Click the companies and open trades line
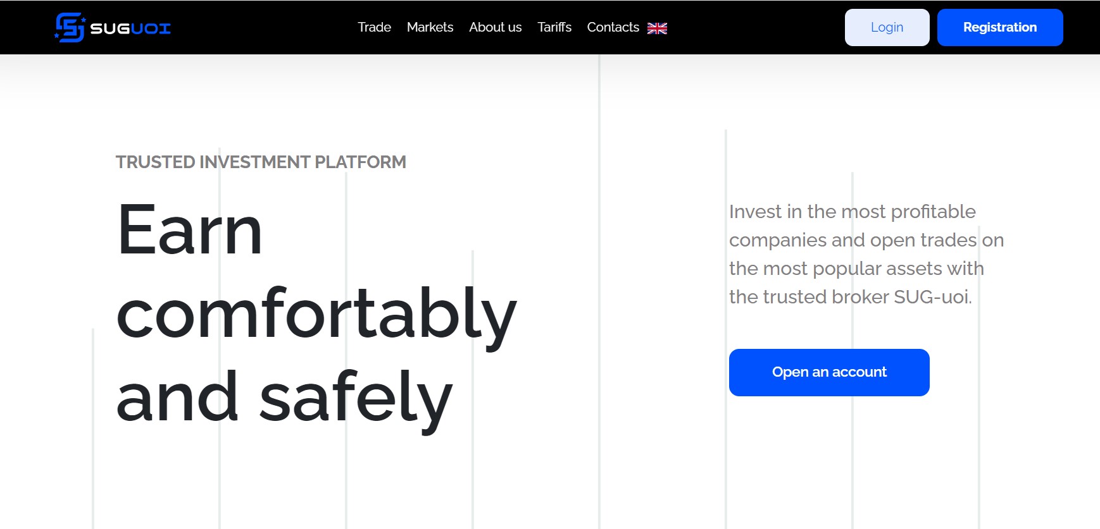 pyautogui.click(x=866, y=240)
